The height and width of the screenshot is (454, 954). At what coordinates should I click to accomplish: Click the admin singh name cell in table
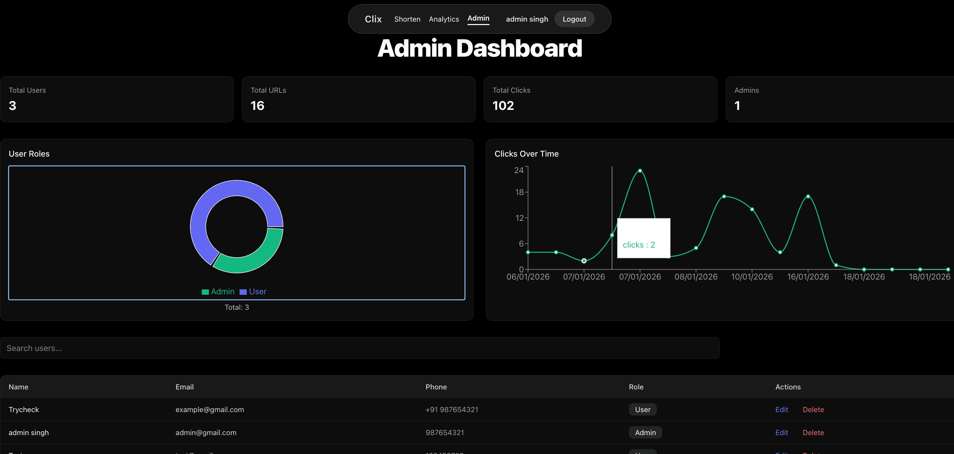29,433
